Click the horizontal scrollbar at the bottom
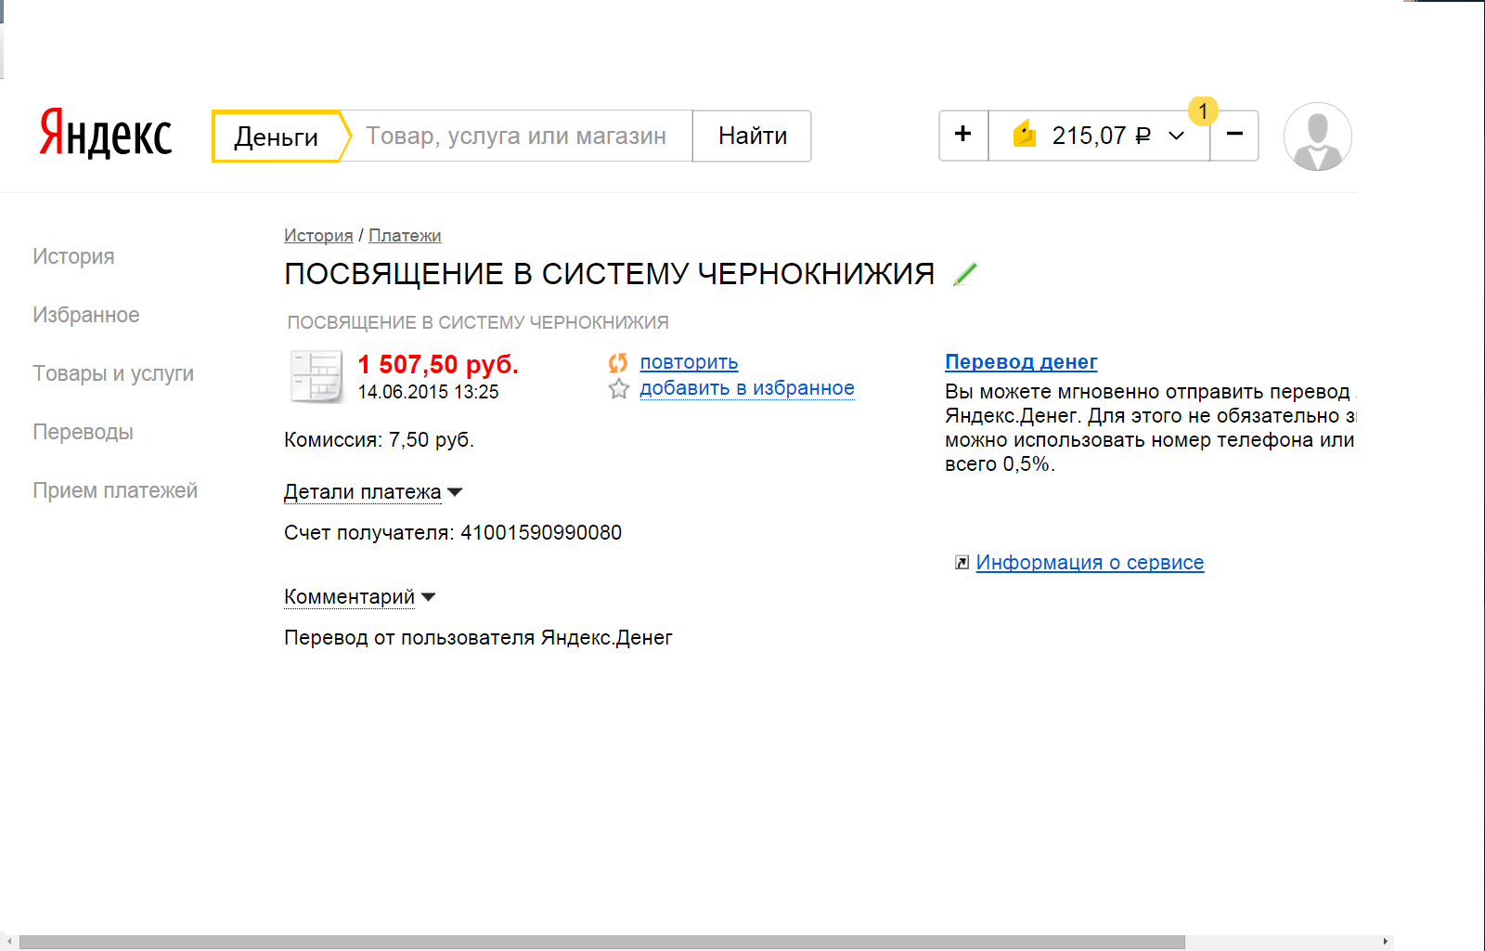This screenshot has height=951, width=1485. 602,942
